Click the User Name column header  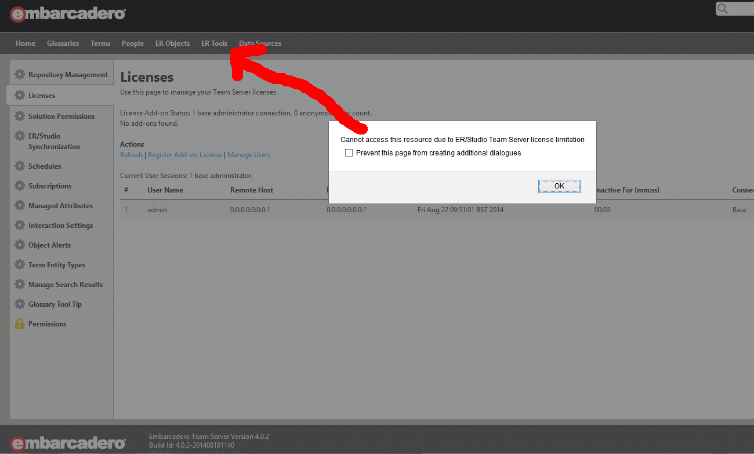click(165, 190)
